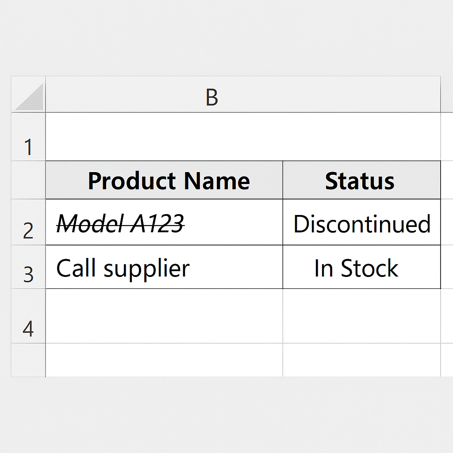
Task: Select row 4 header
Action: [28, 316]
